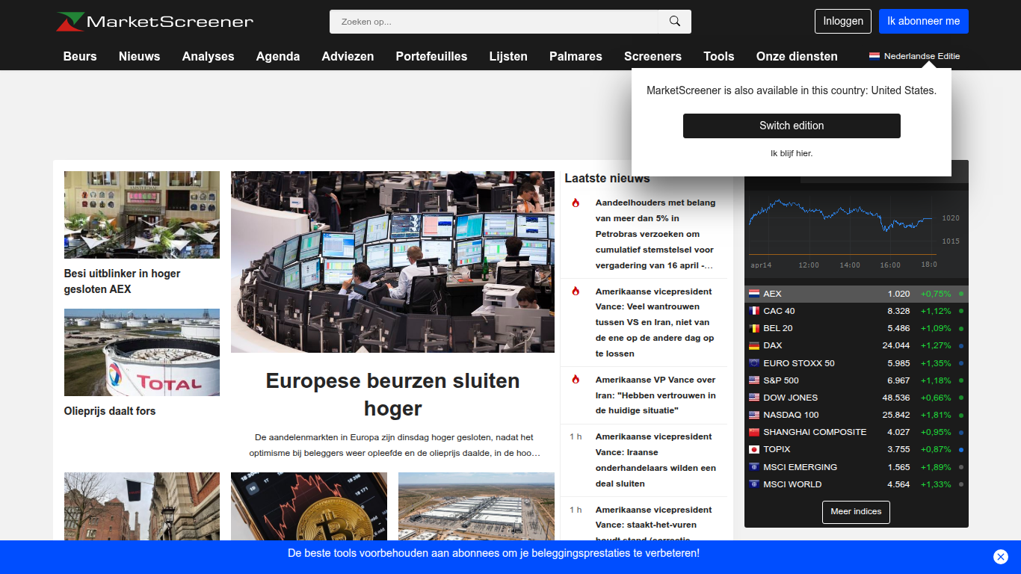Click the flame icon beside 'Hebben vertrouwen' headline
Screen dimensions: 1021x574
click(x=576, y=380)
